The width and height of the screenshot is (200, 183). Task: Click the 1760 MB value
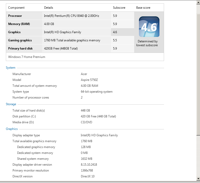tap(86, 141)
